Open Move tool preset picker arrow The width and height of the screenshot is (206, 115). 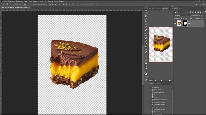10,4
